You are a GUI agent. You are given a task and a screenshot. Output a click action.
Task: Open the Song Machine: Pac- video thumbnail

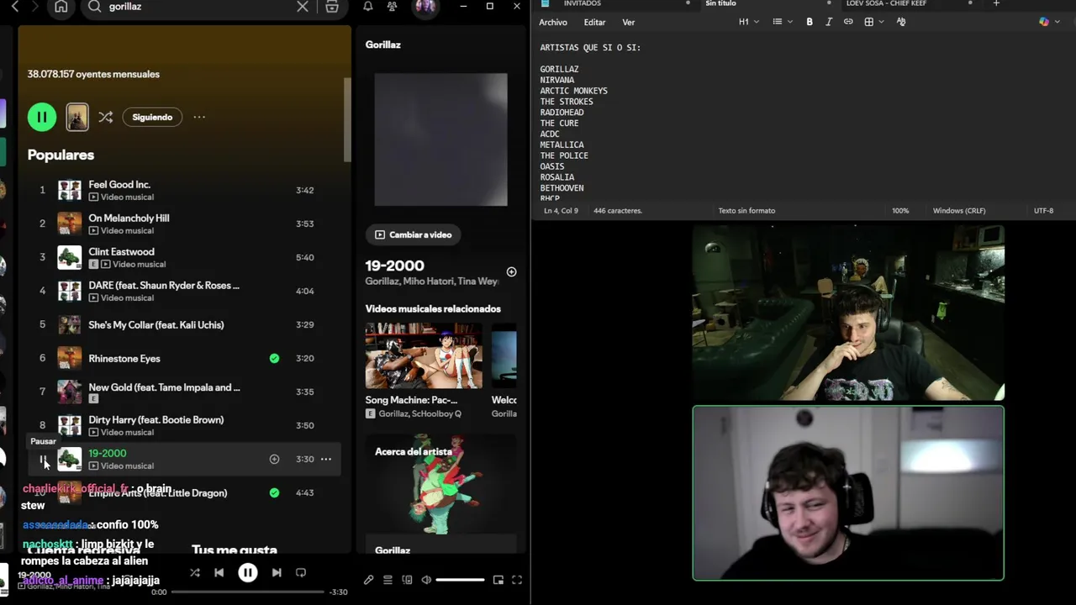click(x=424, y=356)
